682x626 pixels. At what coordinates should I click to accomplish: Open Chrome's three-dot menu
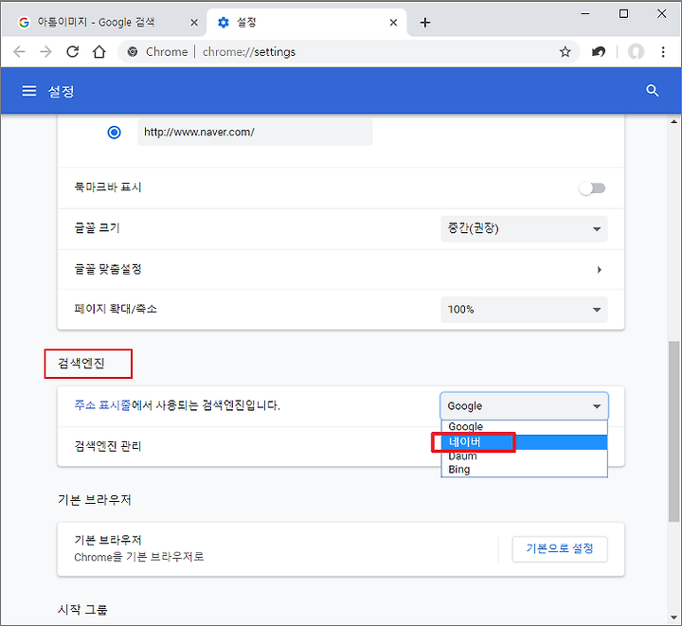coord(663,52)
